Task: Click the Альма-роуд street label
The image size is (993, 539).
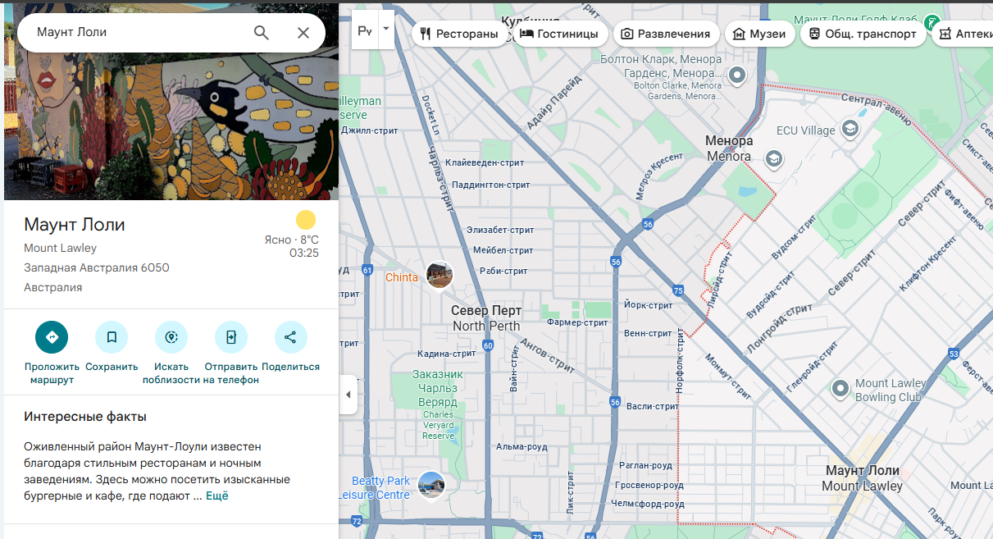Action: click(x=522, y=447)
